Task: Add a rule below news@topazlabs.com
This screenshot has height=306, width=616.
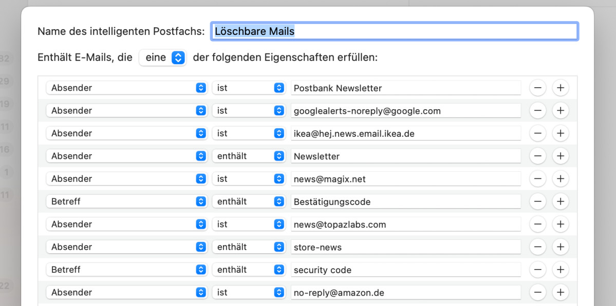Action: [561, 225]
